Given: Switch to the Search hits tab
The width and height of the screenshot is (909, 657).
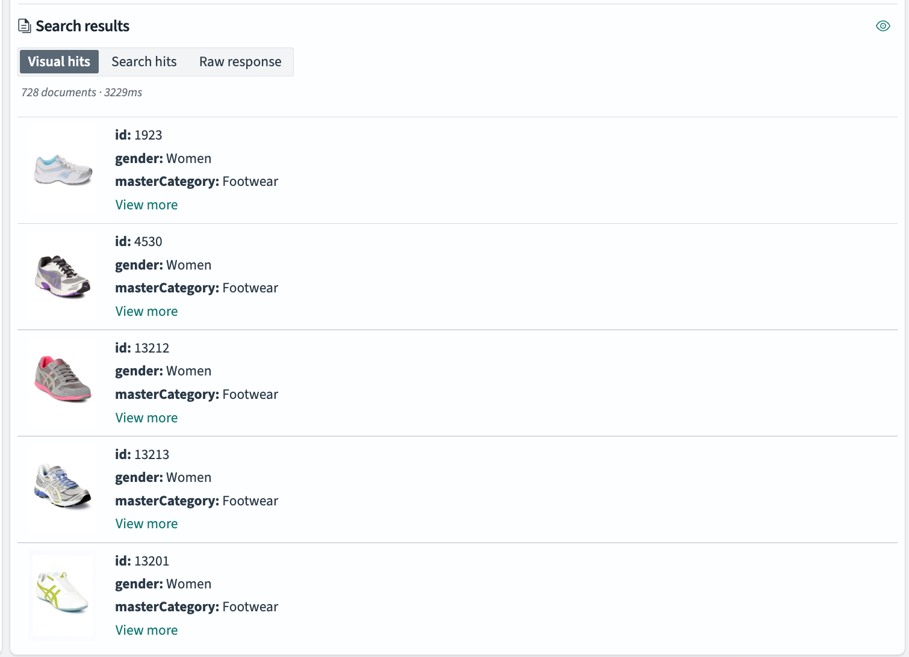Looking at the screenshot, I should point(144,62).
